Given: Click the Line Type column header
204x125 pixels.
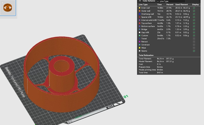Looking at the screenshot, I should tap(143, 5).
